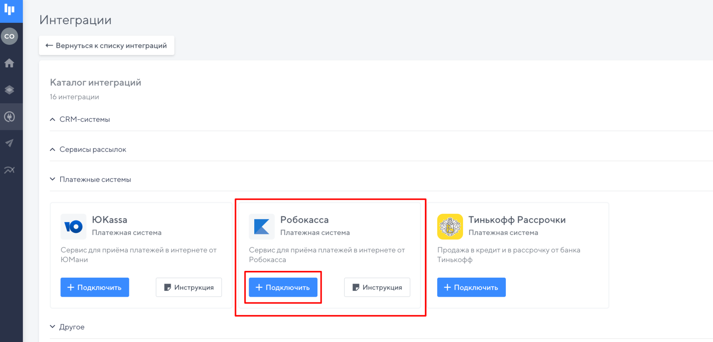Return to integrations list via Вернуться button

[107, 46]
